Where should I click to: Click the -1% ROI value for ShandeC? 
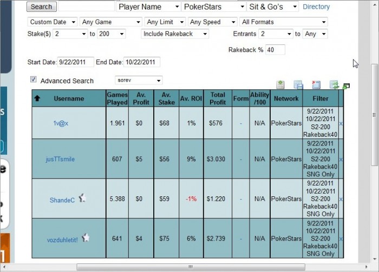tap(191, 199)
